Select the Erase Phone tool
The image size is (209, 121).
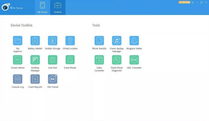70,60
